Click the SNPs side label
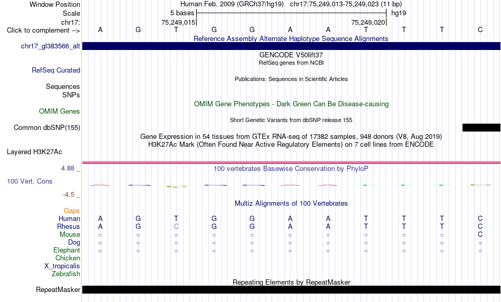The width and height of the screenshot is (501, 302). 71,95
